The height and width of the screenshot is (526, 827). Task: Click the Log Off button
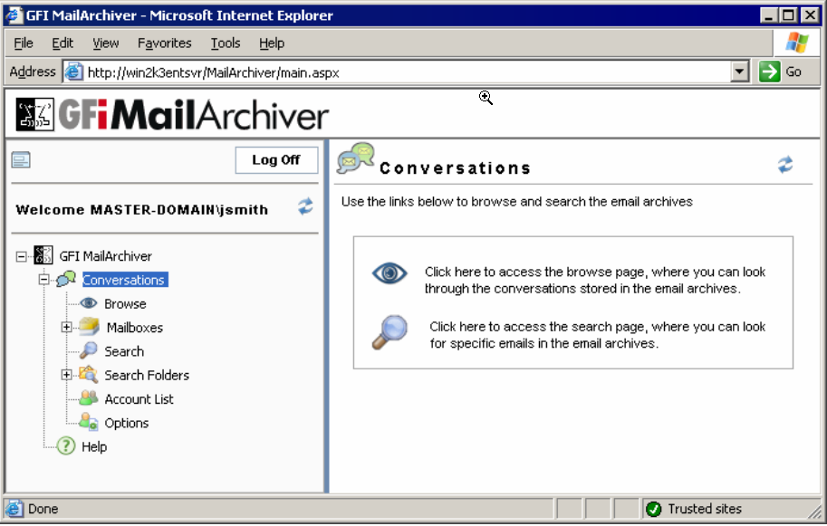pyautogui.click(x=276, y=159)
